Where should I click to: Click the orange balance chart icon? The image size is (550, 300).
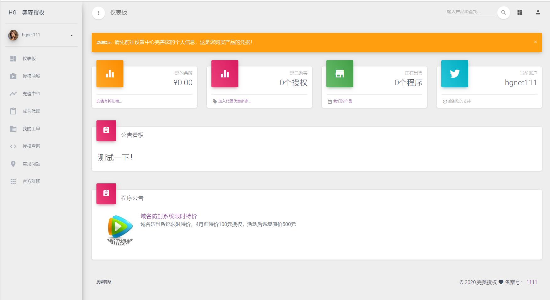pos(110,74)
